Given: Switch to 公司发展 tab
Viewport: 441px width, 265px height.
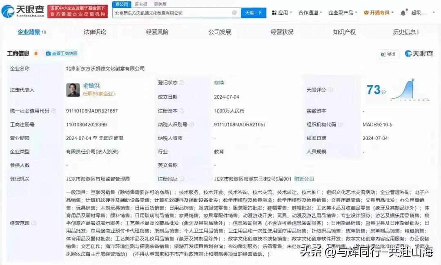Looking at the screenshot, I should (220, 32).
